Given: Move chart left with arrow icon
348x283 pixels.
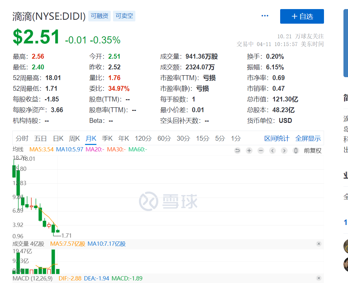Looking at the screenshot, I should tap(273, 151).
